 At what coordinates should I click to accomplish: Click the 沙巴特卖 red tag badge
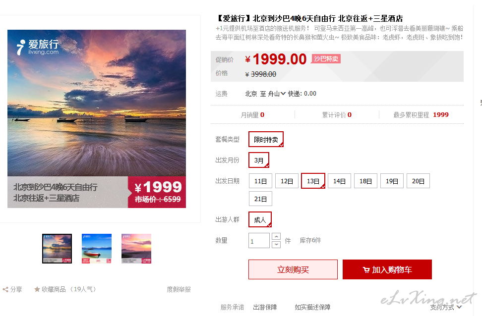tap(326, 58)
